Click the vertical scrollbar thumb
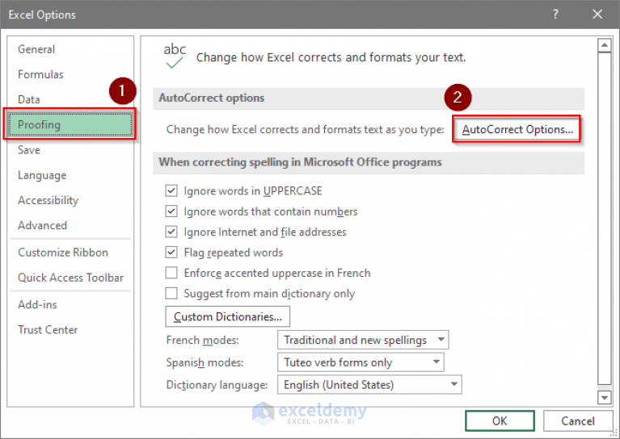 (604, 218)
